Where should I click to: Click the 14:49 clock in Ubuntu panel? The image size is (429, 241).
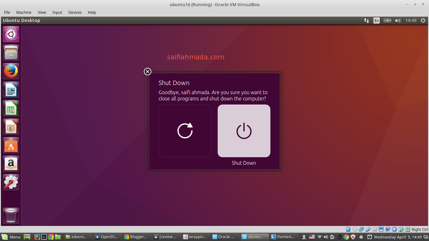tap(411, 20)
